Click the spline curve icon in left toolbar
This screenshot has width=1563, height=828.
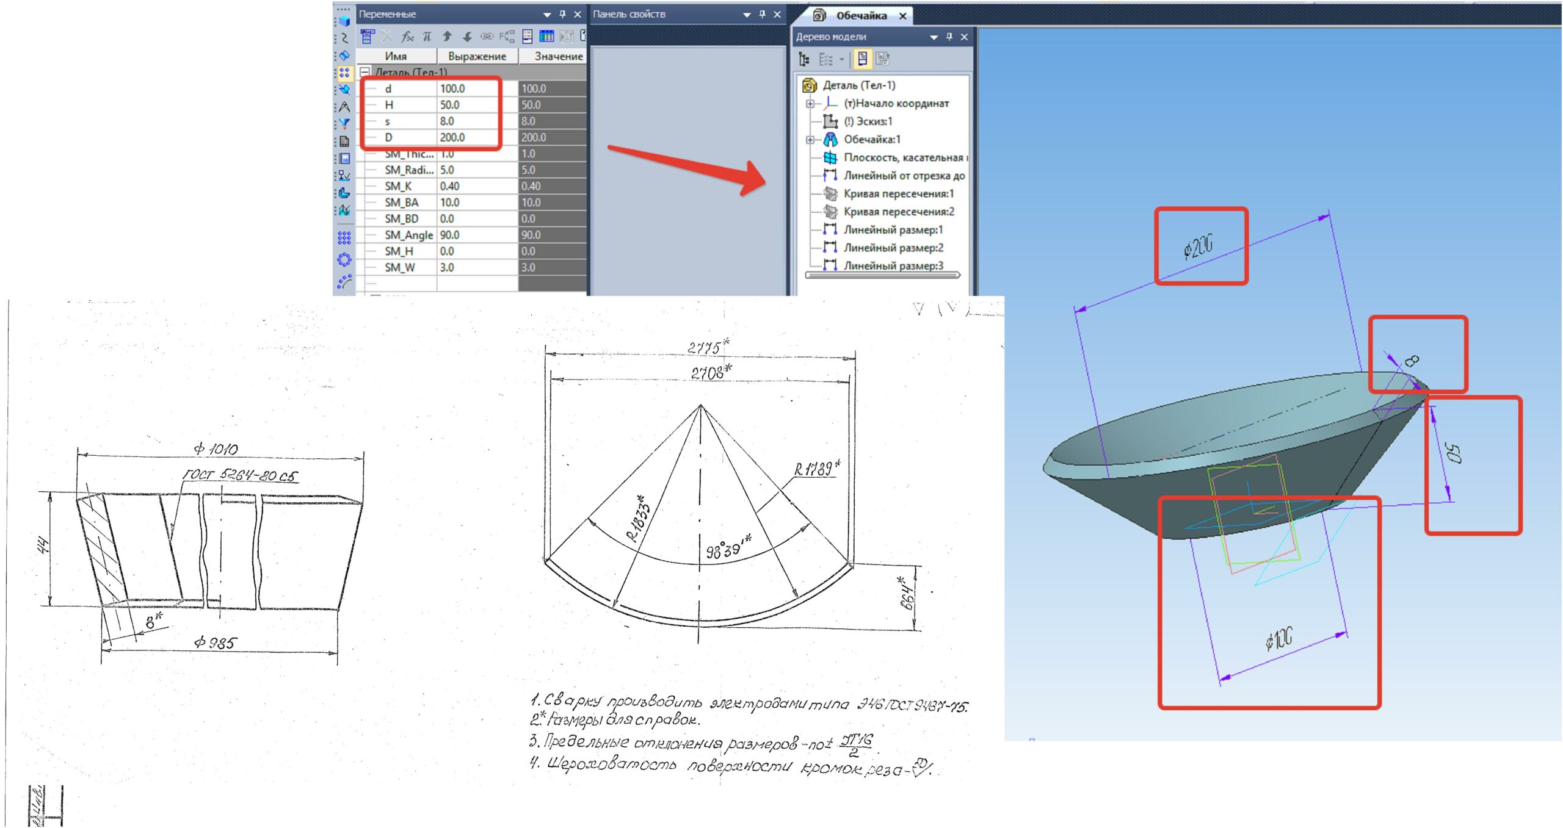pyautogui.click(x=344, y=38)
